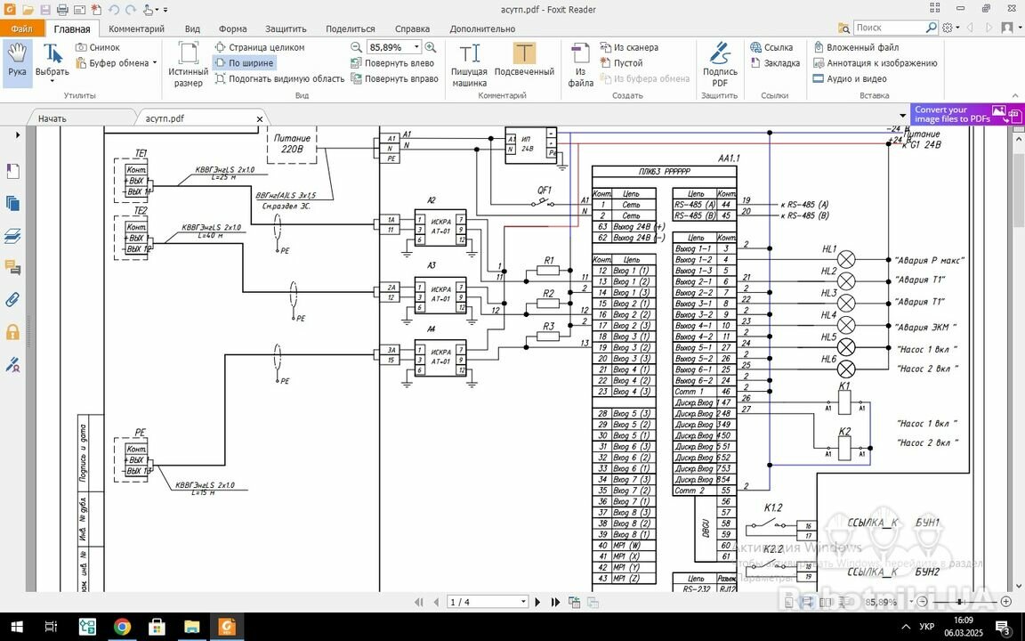This screenshot has width=1025, height=641.
Task: Add a Закладка bookmark
Action: [x=775, y=63]
